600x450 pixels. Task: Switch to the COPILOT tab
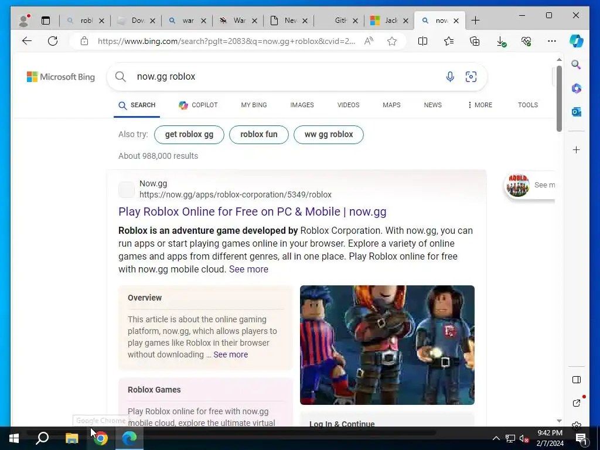[x=198, y=105]
